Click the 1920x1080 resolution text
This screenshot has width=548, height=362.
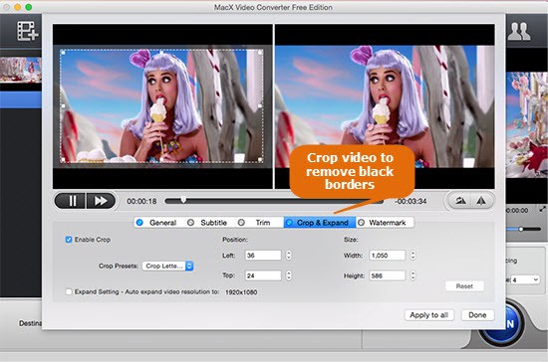pyautogui.click(x=241, y=292)
